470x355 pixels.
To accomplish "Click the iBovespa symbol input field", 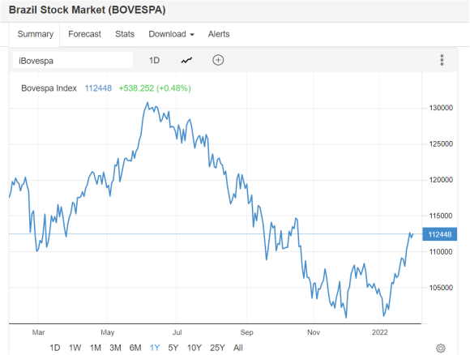I will [73, 61].
